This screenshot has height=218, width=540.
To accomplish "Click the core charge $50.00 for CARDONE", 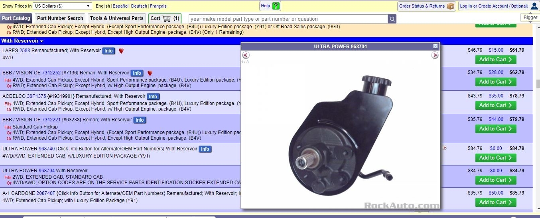I will pyautogui.click(x=496, y=193).
